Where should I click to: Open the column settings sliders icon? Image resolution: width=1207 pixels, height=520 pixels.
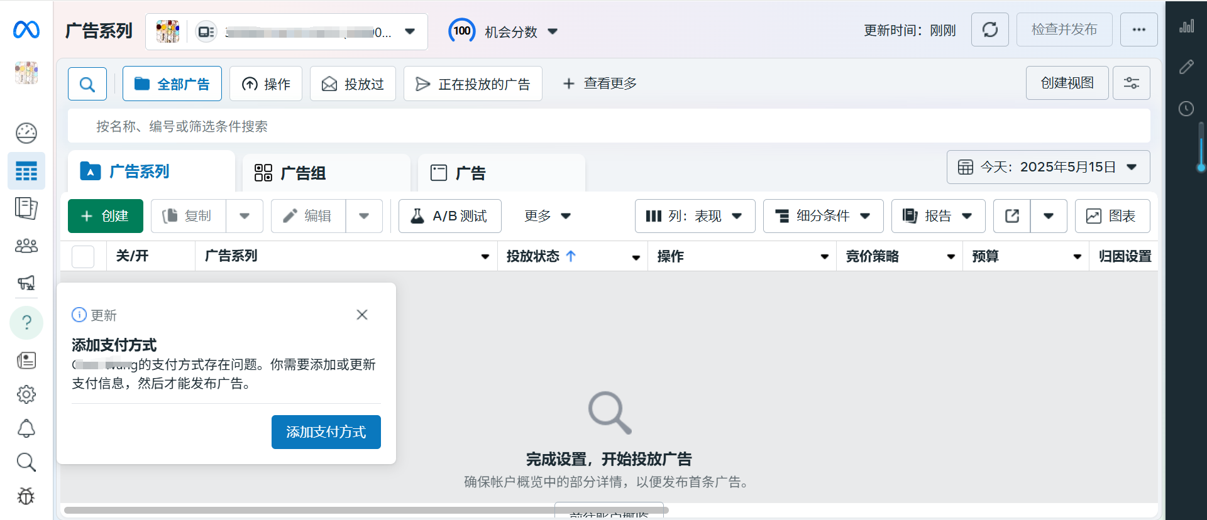coord(1131,83)
